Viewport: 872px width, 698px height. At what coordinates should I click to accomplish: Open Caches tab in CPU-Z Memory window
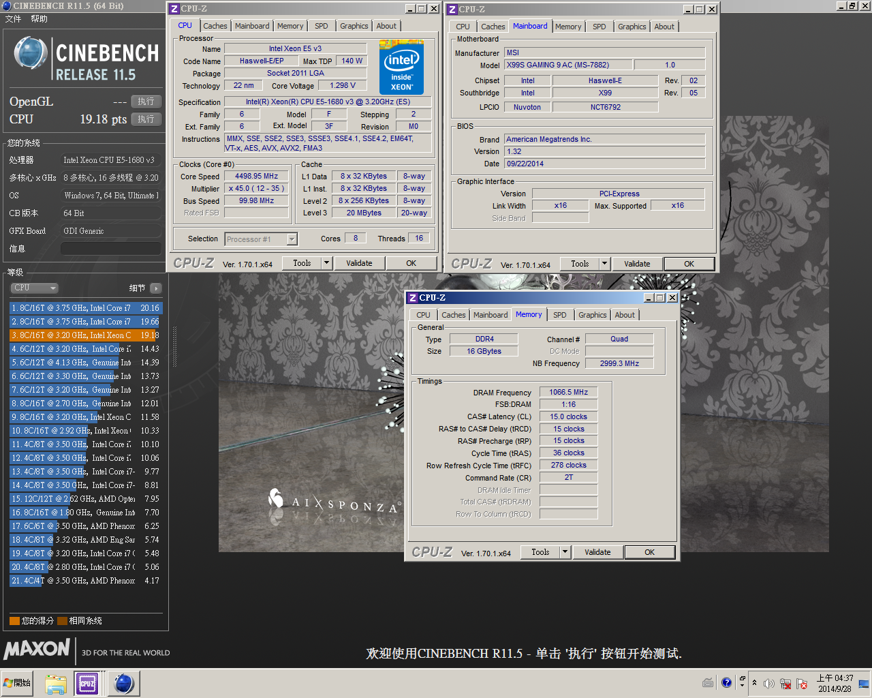click(x=454, y=315)
